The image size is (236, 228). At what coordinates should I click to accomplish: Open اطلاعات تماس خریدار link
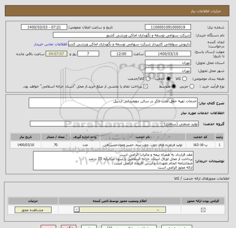pos(50,44)
